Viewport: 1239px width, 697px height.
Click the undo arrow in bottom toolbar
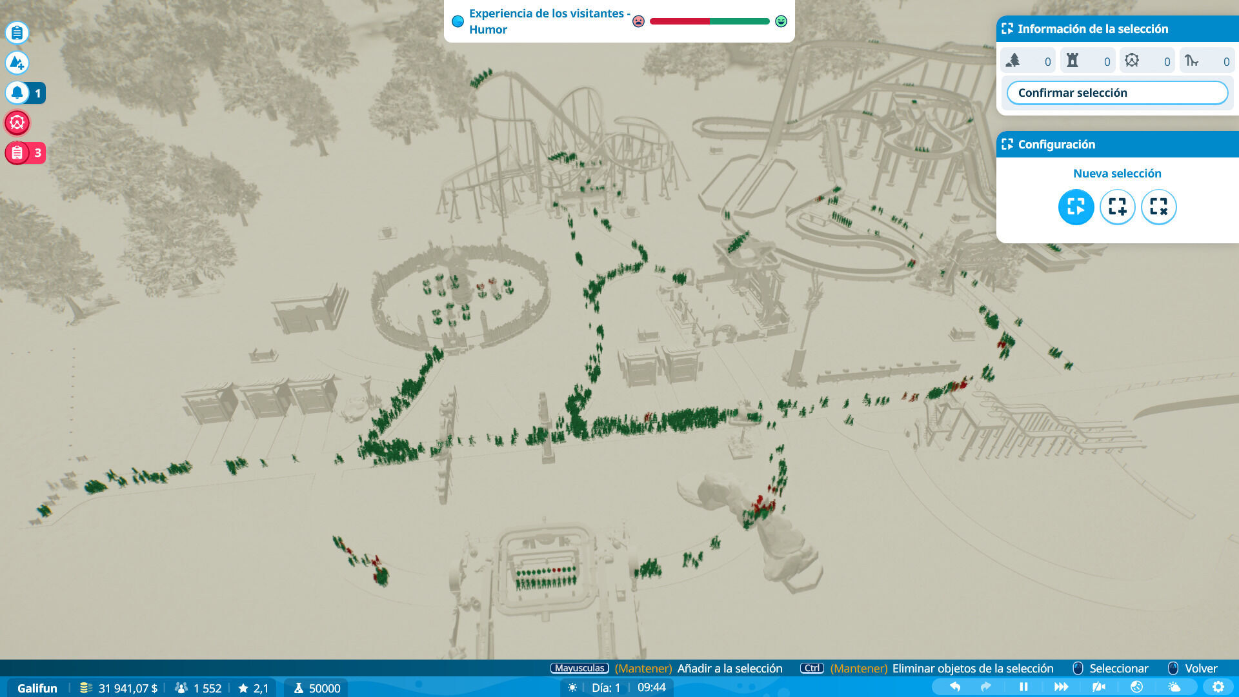pos(954,687)
